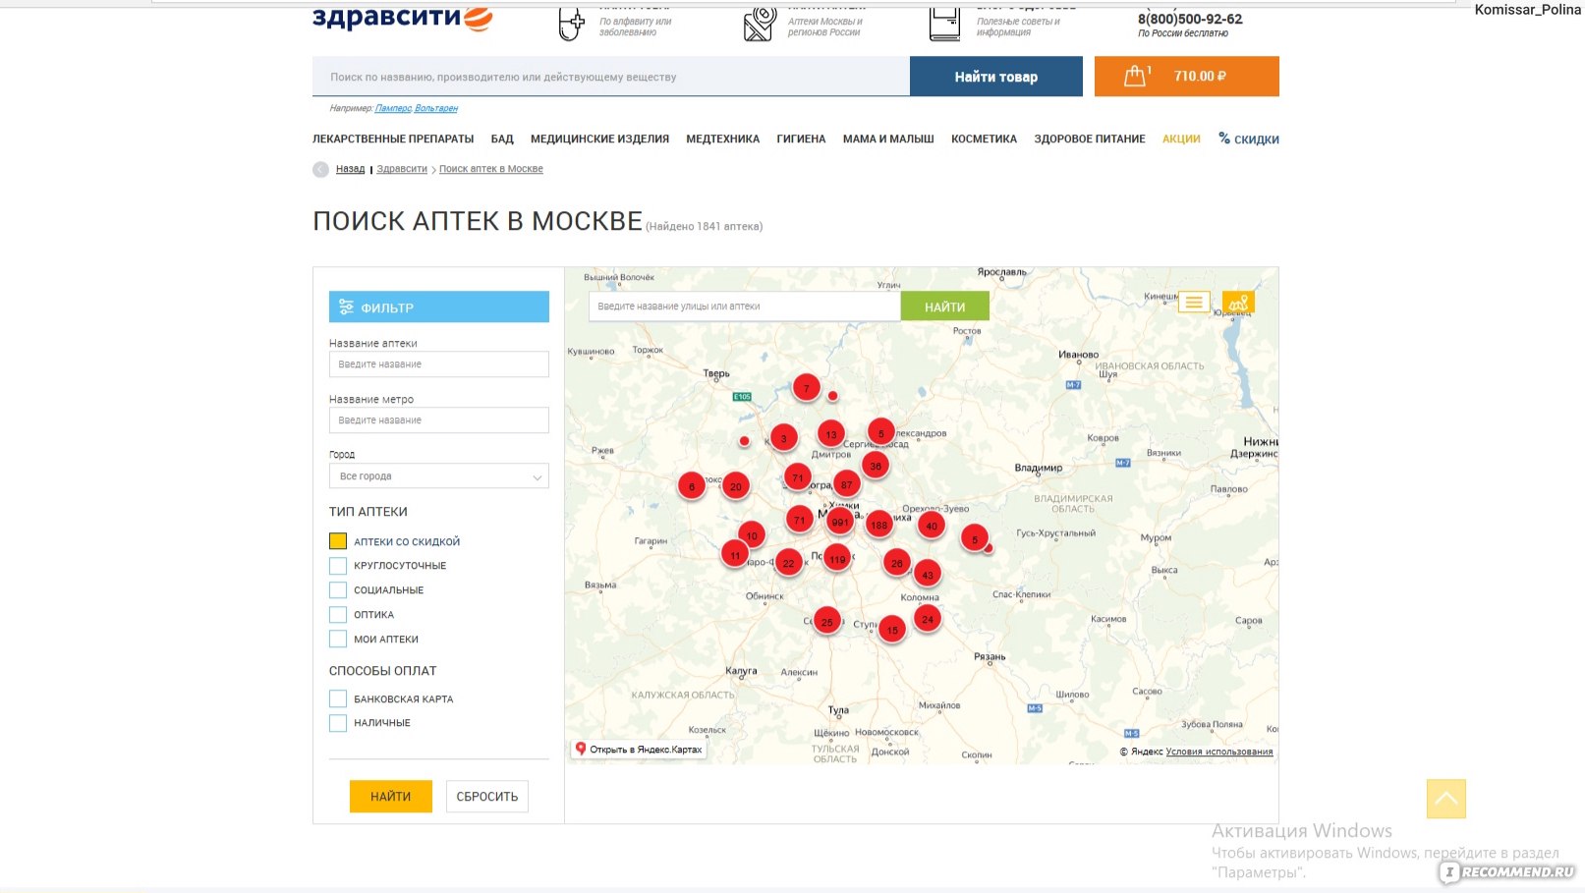Open the shopping cart icon
This screenshot has height=893, width=1585.
1136,76
